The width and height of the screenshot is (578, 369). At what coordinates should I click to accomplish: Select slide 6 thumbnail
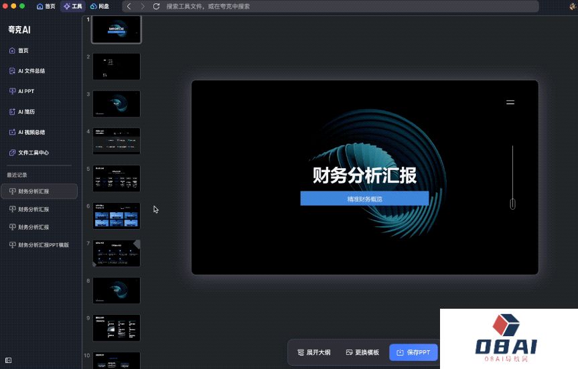pos(117,216)
